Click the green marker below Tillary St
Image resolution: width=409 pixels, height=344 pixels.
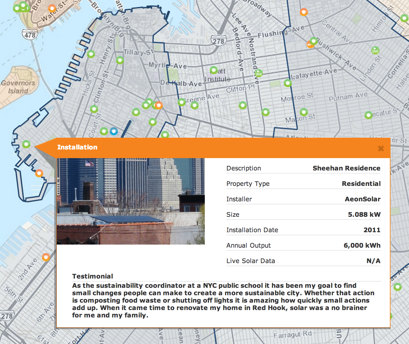point(120,60)
